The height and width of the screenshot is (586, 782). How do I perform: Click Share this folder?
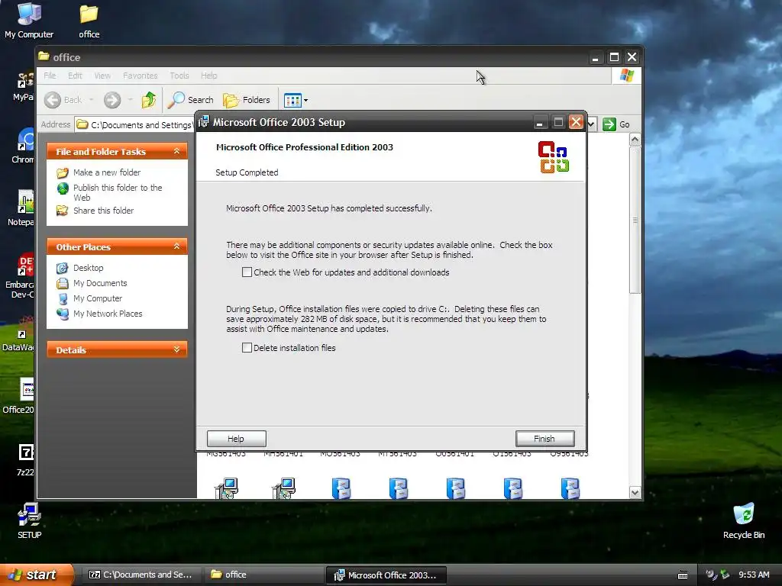(103, 211)
